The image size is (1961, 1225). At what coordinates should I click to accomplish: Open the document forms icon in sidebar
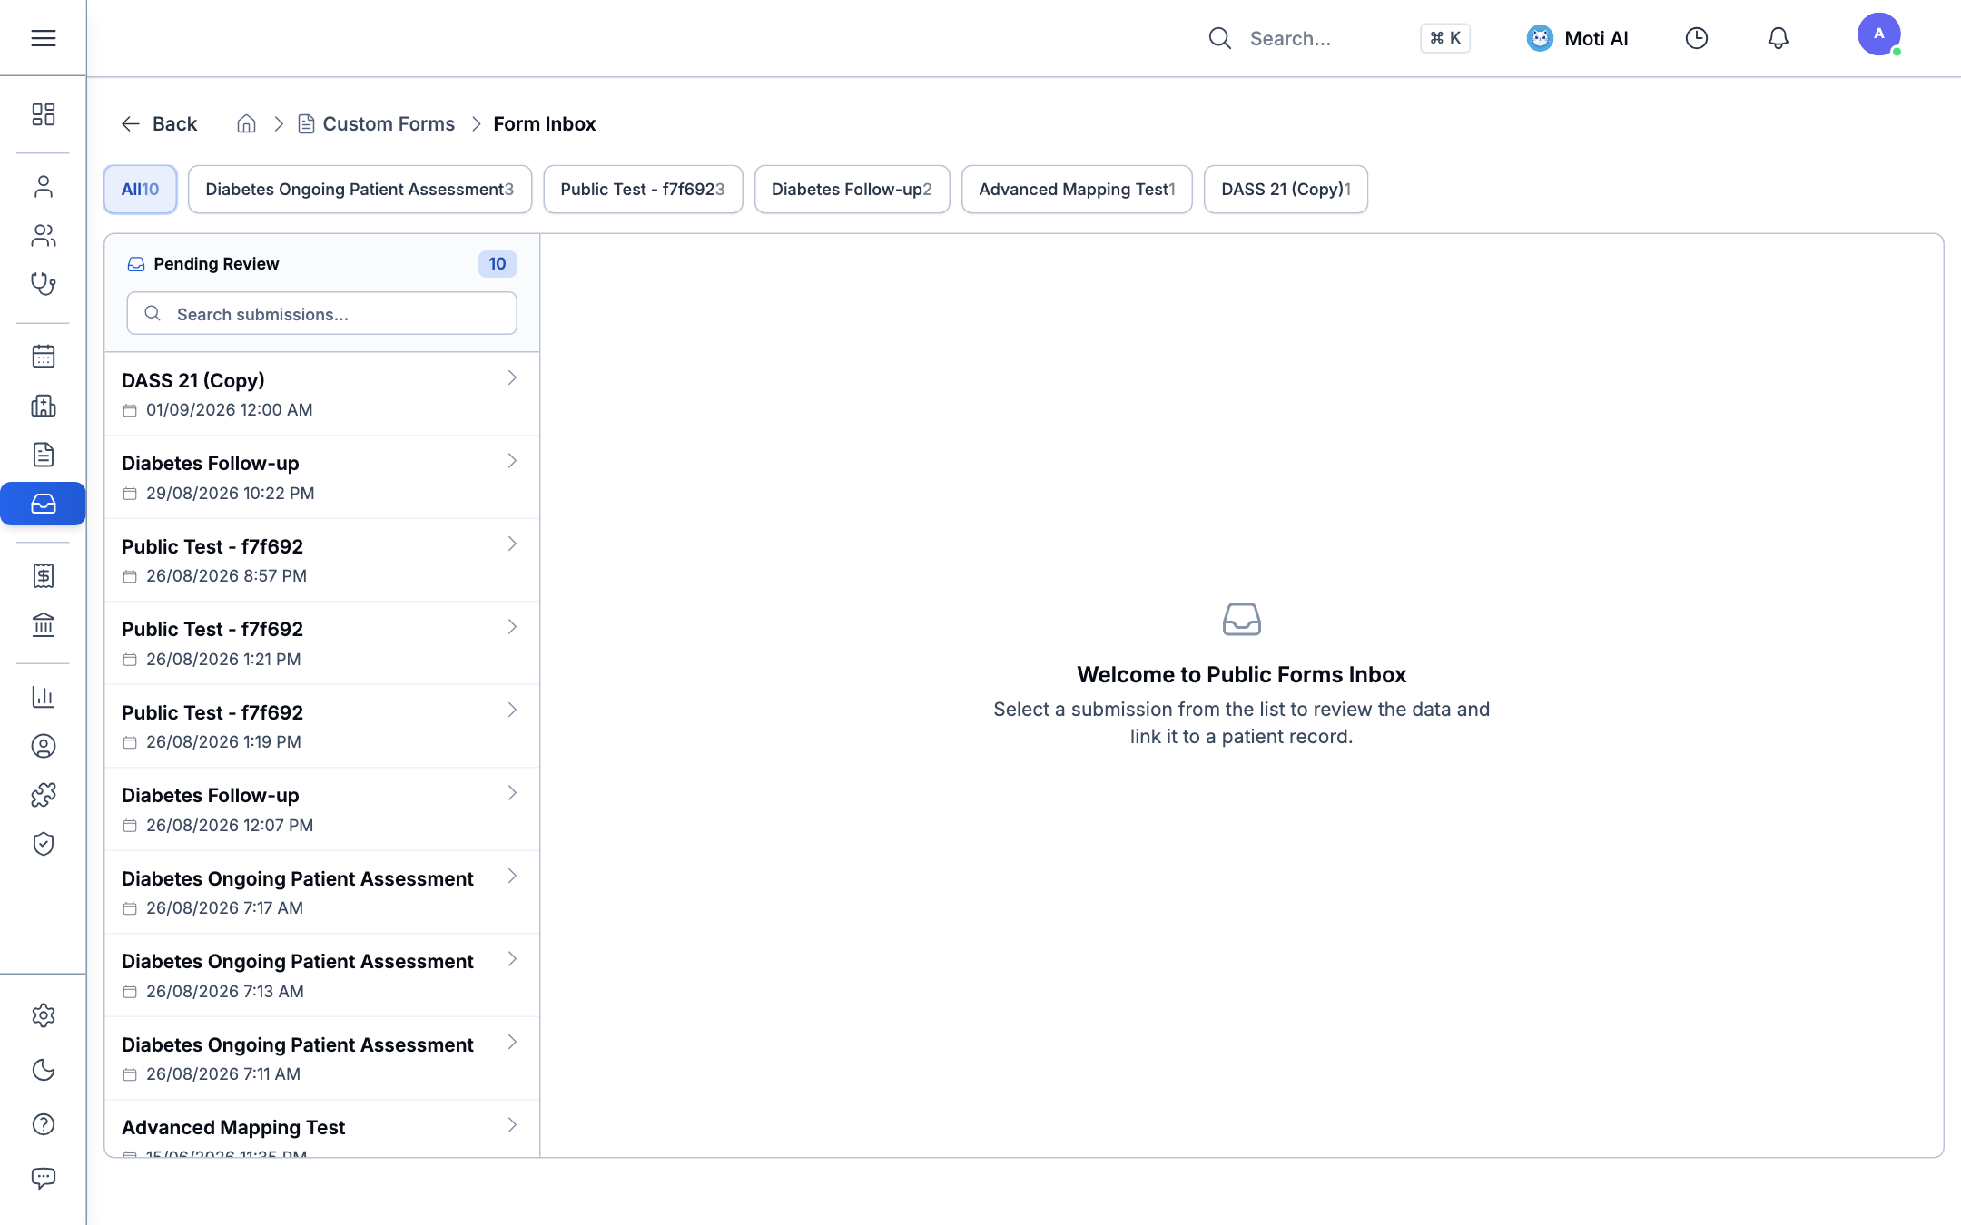tap(43, 454)
